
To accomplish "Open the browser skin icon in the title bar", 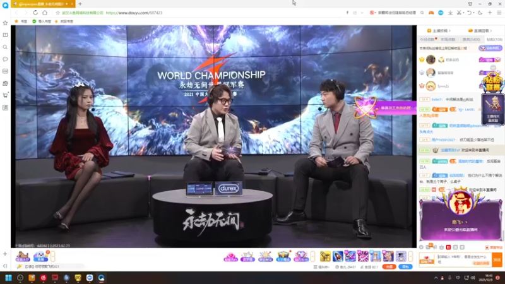I will 470,4.
